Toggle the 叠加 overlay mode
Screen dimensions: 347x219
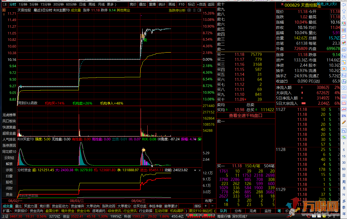click(x=142, y=4)
